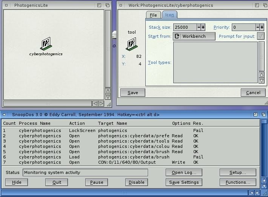Open the SnoopDos Setup window
The width and height of the screenshot is (268, 197).
pos(237,172)
